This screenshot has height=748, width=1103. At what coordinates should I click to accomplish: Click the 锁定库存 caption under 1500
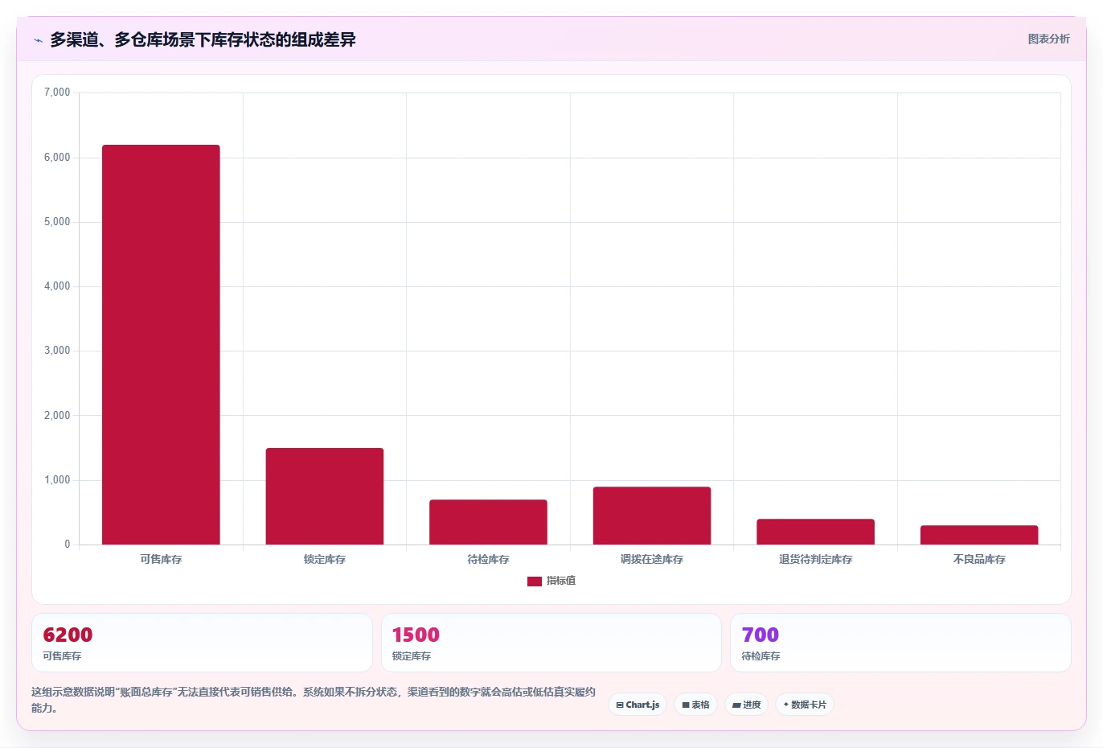[x=412, y=656]
